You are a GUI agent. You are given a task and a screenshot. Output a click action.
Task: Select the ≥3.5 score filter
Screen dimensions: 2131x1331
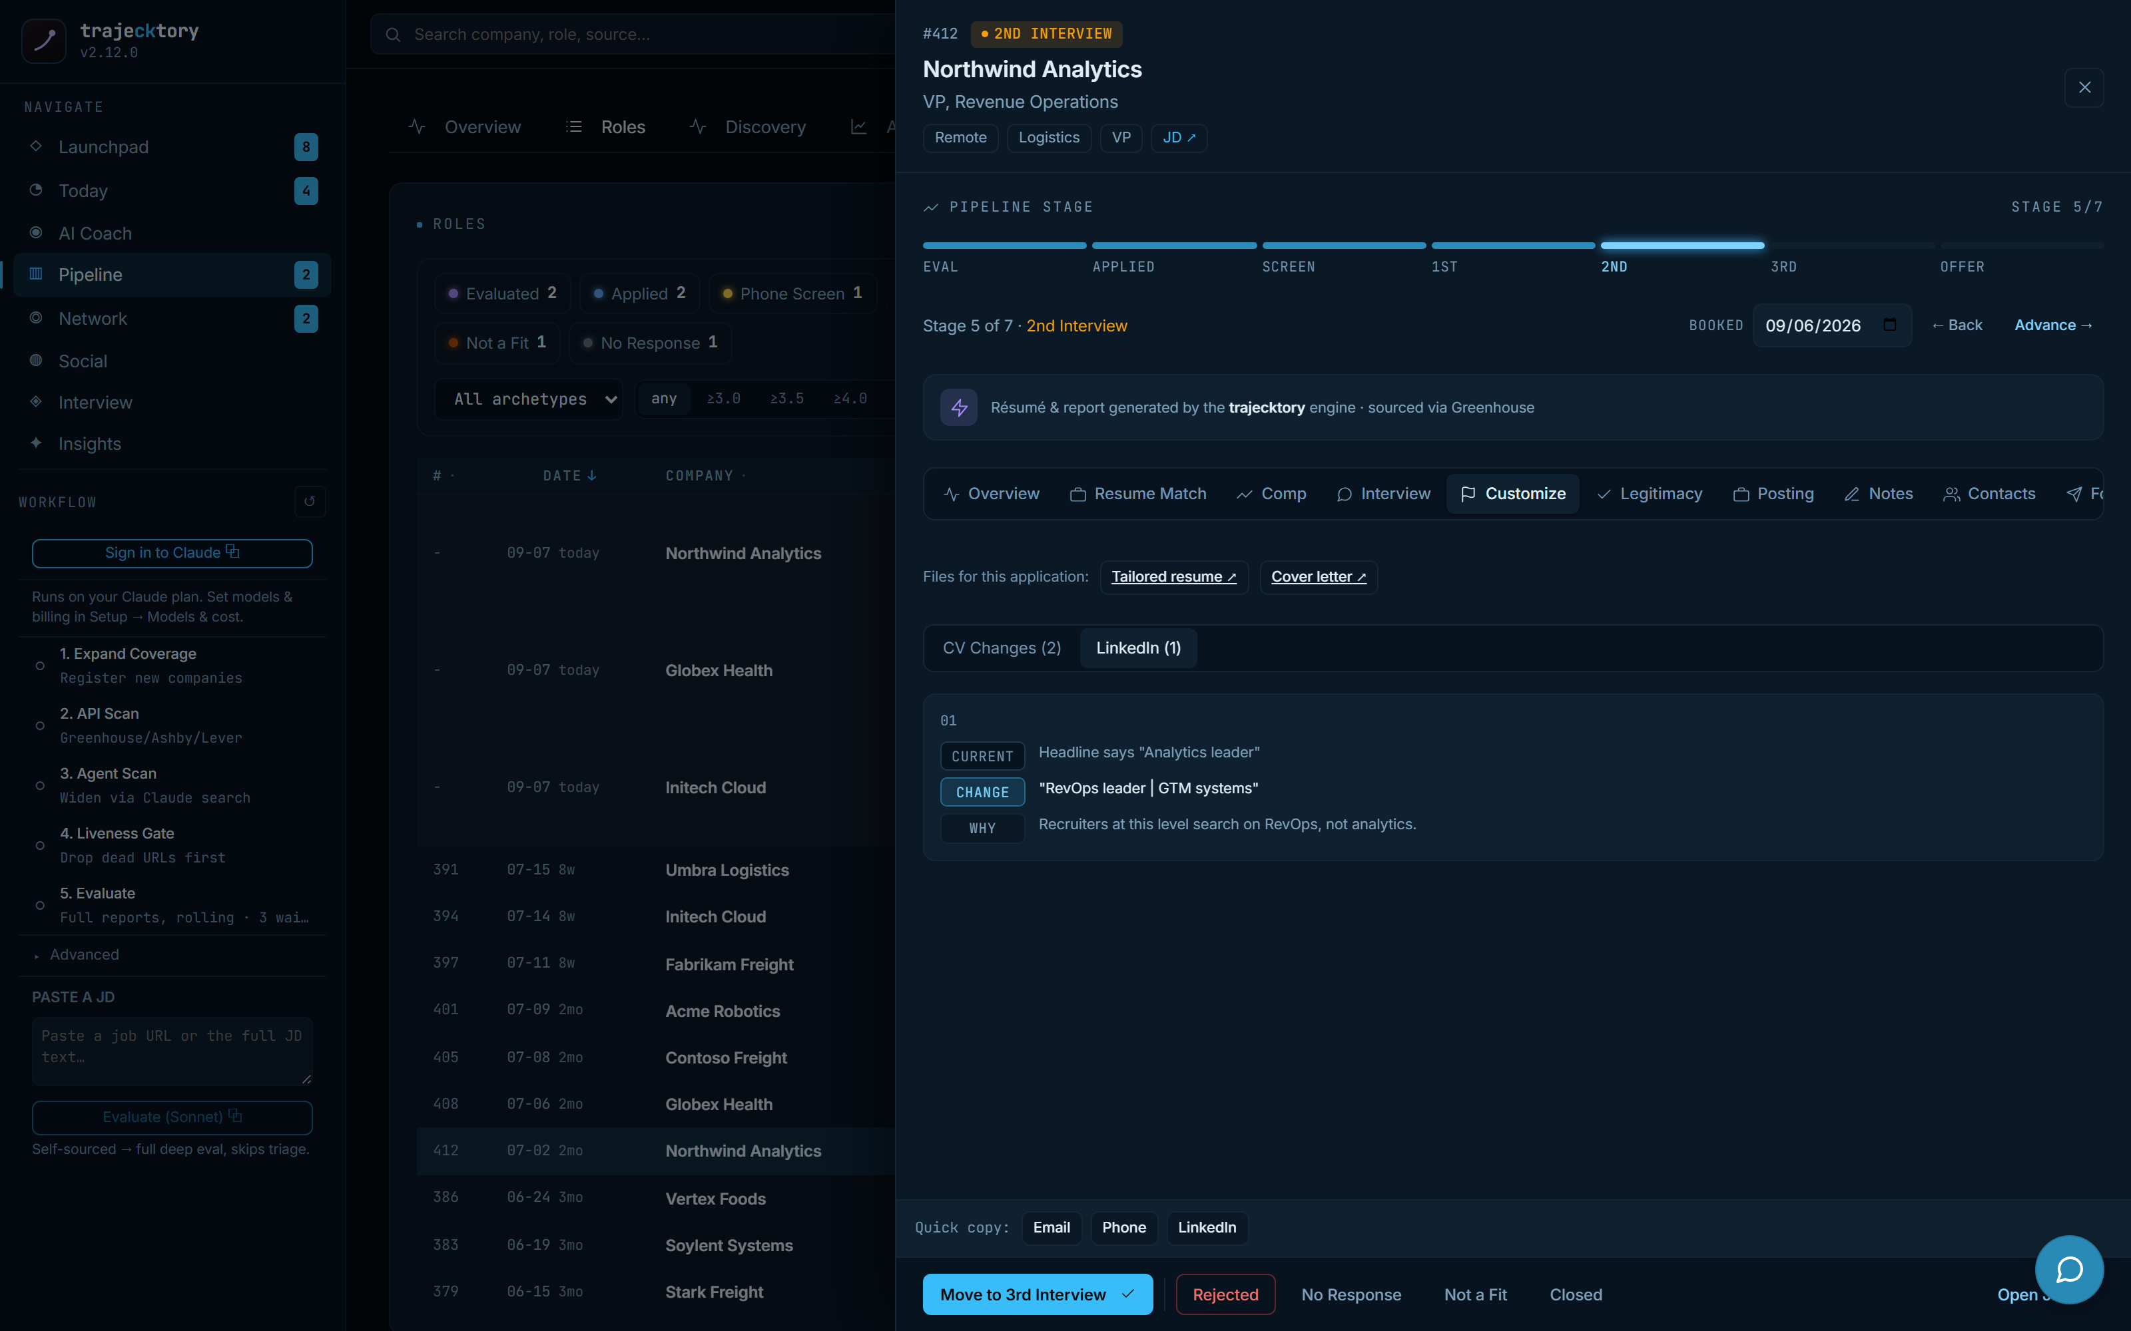coord(786,399)
